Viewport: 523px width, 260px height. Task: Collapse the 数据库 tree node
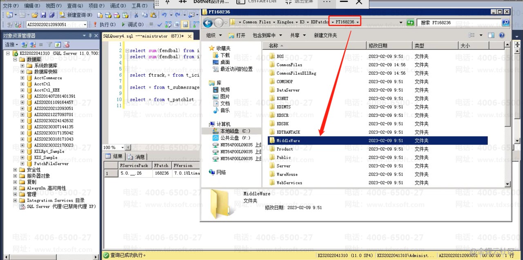(16, 60)
